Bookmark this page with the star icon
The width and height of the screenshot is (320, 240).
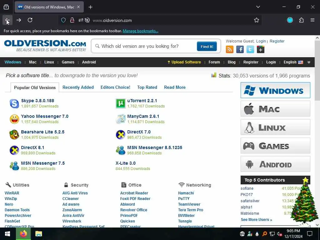(x=257, y=20)
